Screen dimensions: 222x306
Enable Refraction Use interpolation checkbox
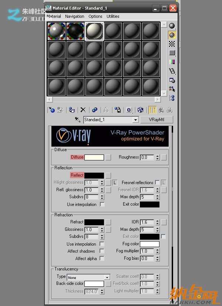(x=102, y=244)
